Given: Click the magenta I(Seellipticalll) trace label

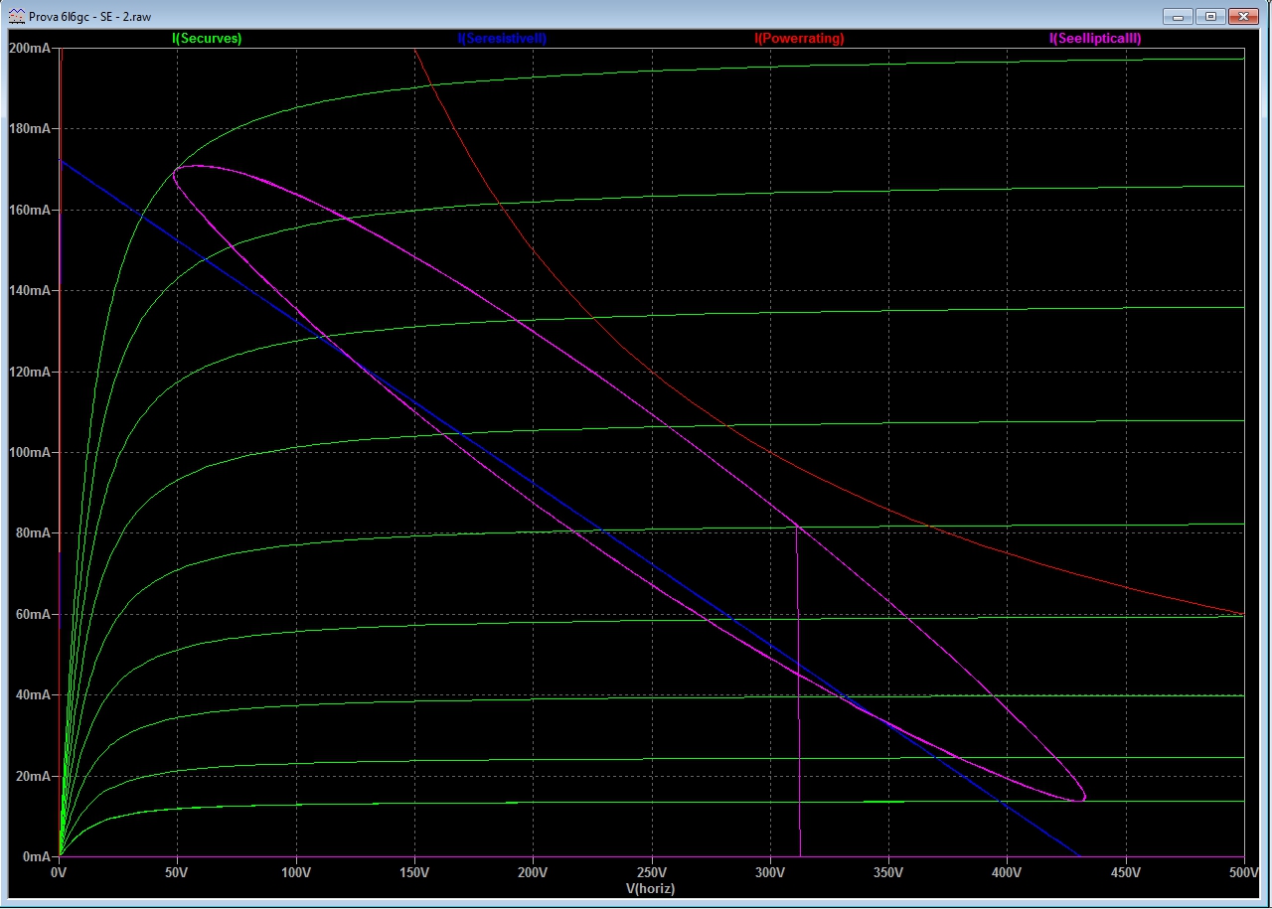Looking at the screenshot, I should pyautogui.click(x=1095, y=39).
